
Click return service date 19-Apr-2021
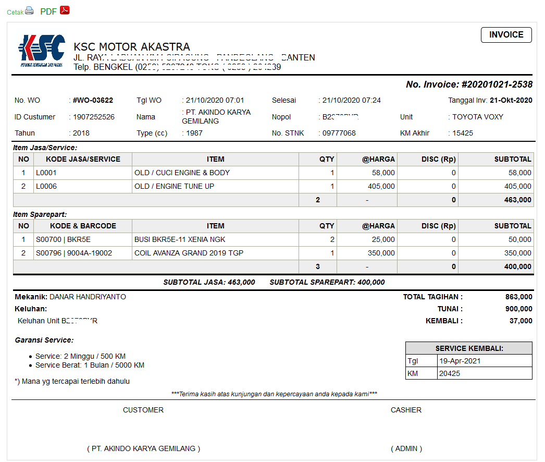click(x=460, y=361)
